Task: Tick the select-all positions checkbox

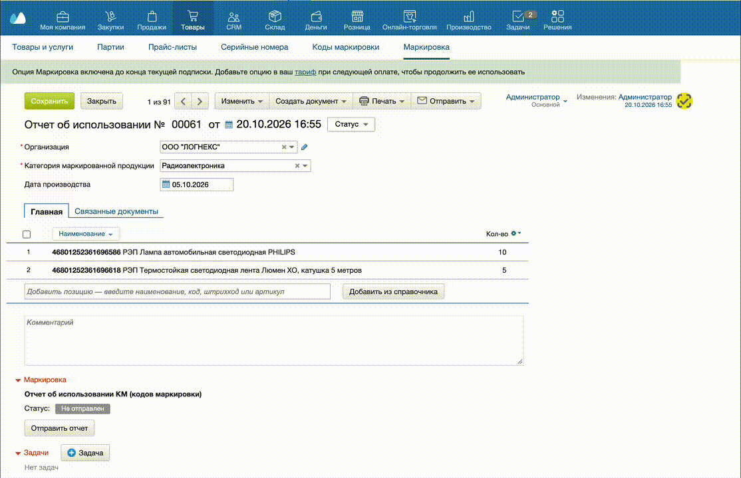Action: click(x=27, y=234)
